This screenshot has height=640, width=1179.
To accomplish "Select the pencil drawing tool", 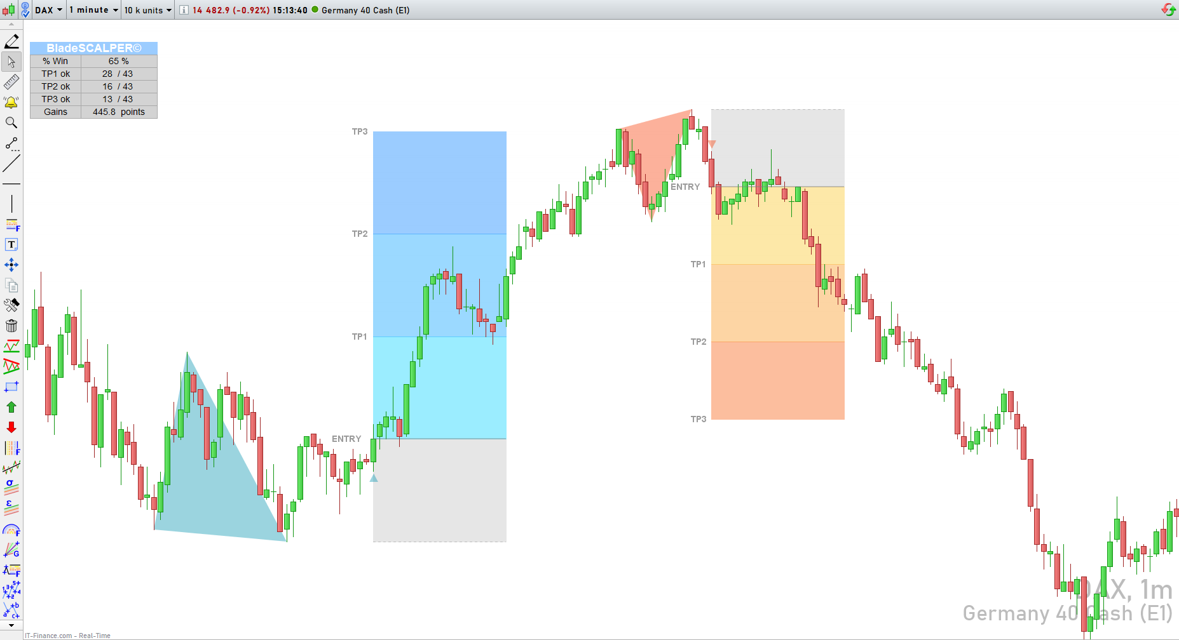I will tap(11, 42).
